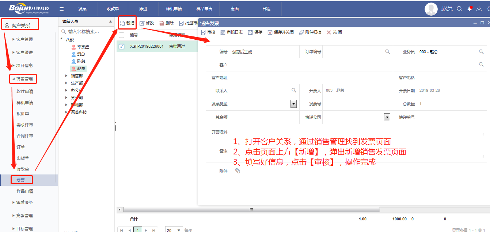Click the 新增 button
490x232 pixels.
[127, 23]
